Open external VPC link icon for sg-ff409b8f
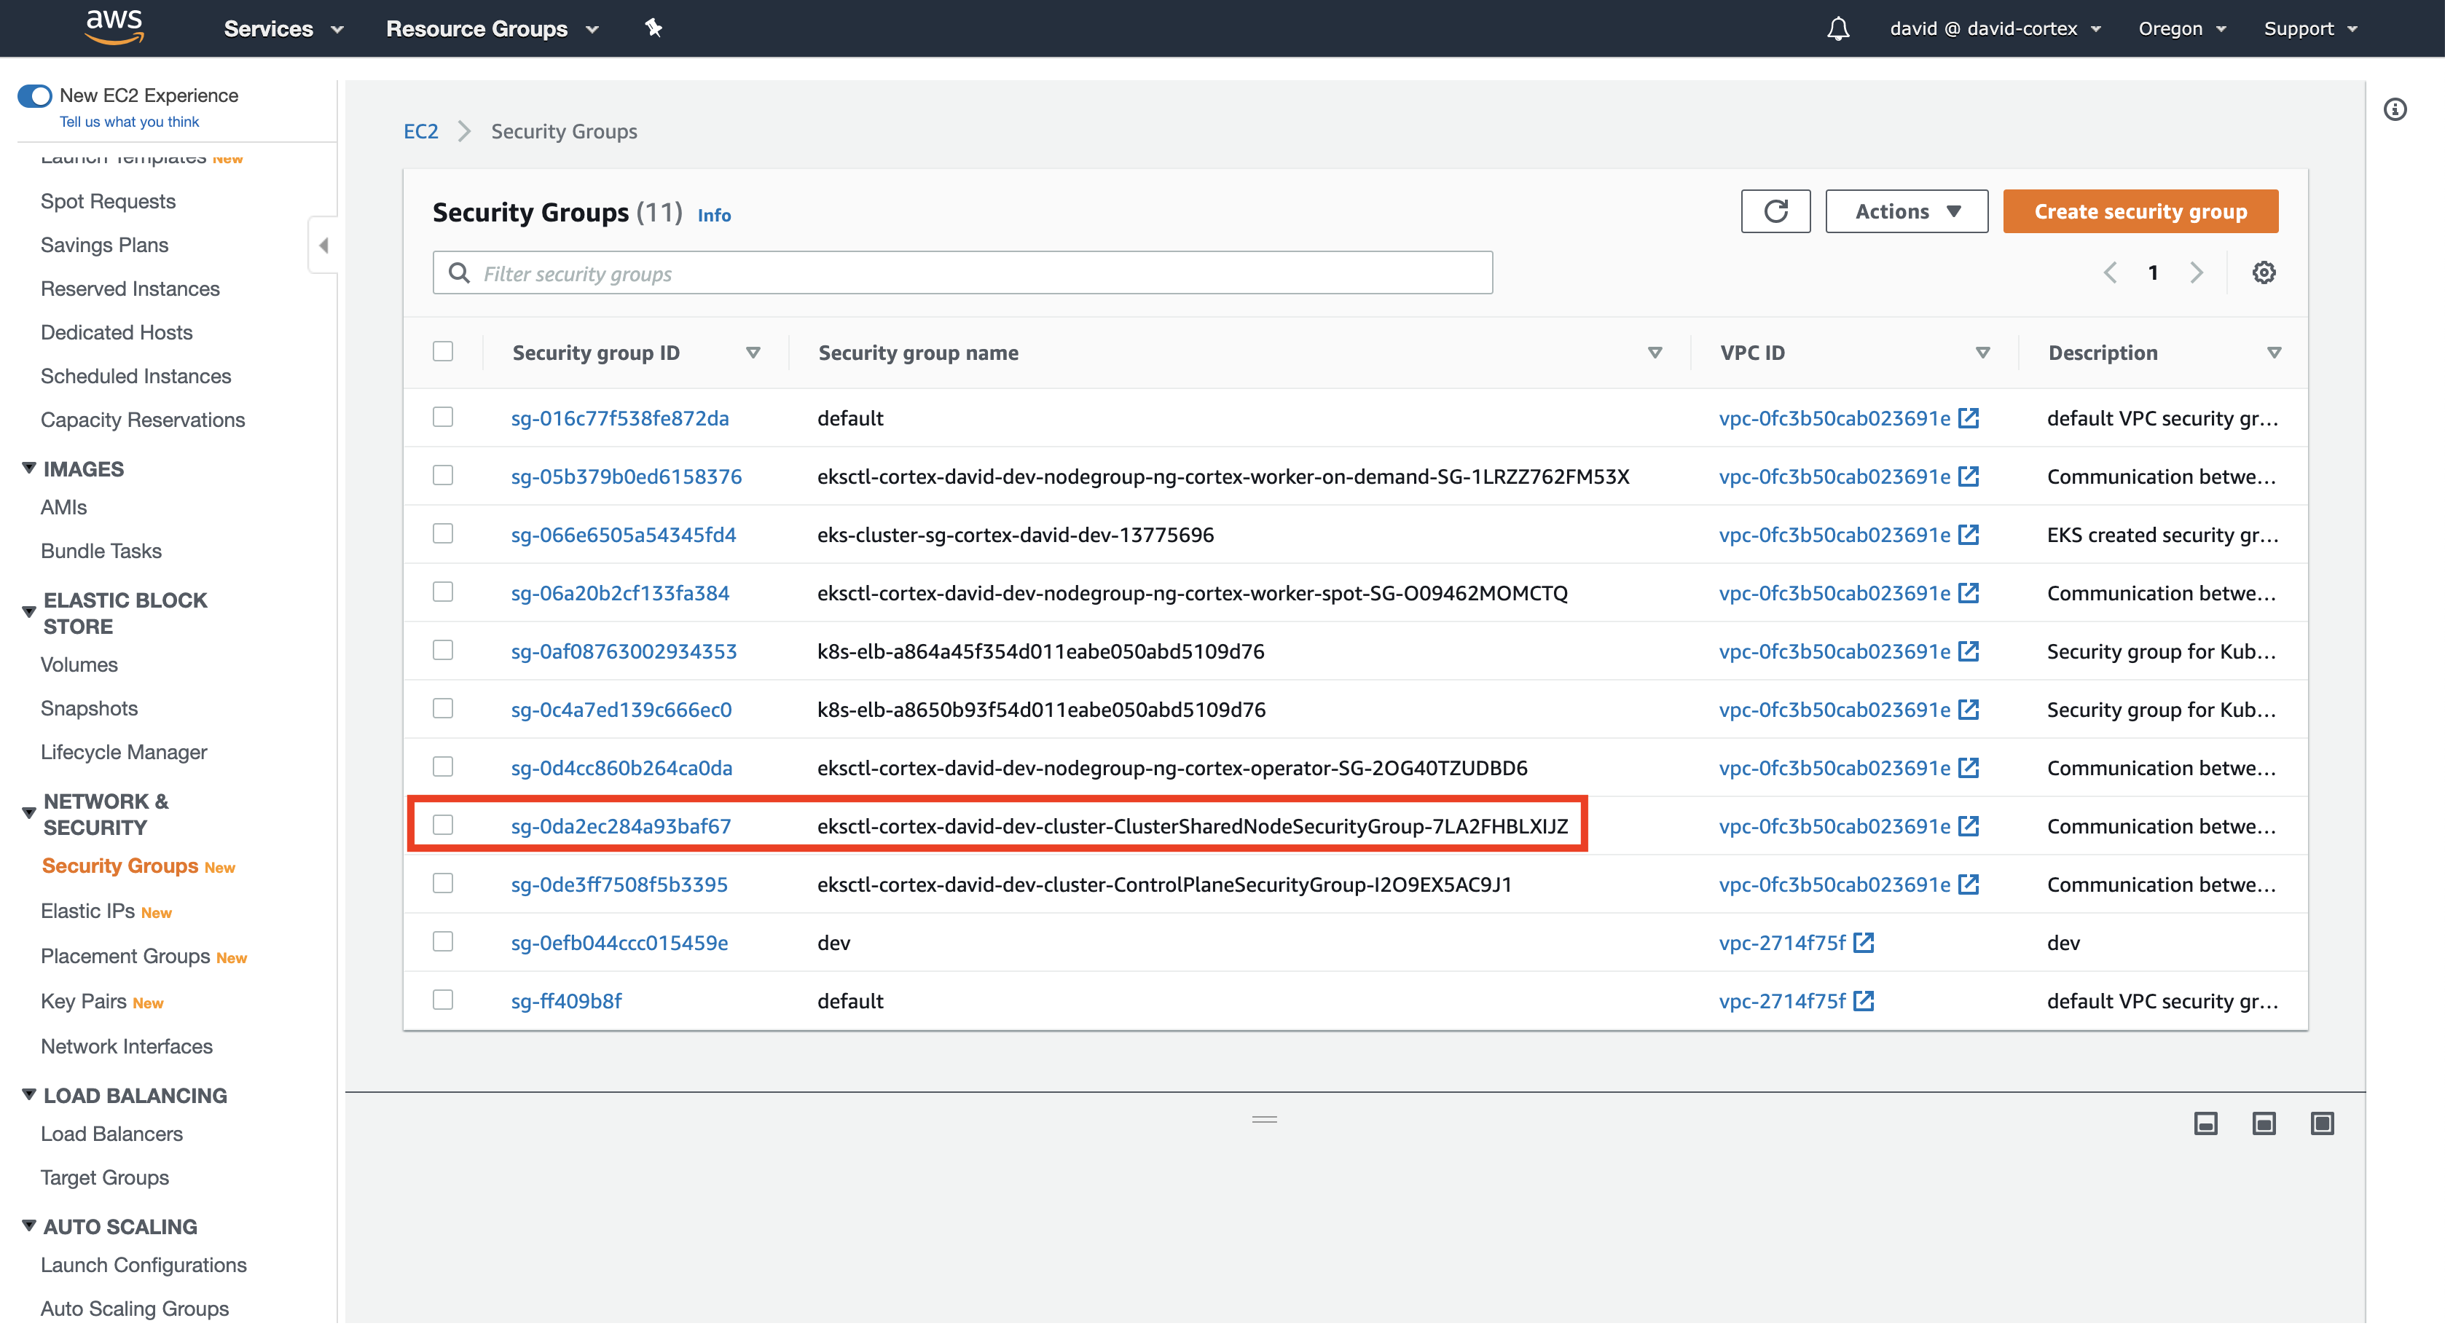This screenshot has height=1326, width=2445. 1863,1001
